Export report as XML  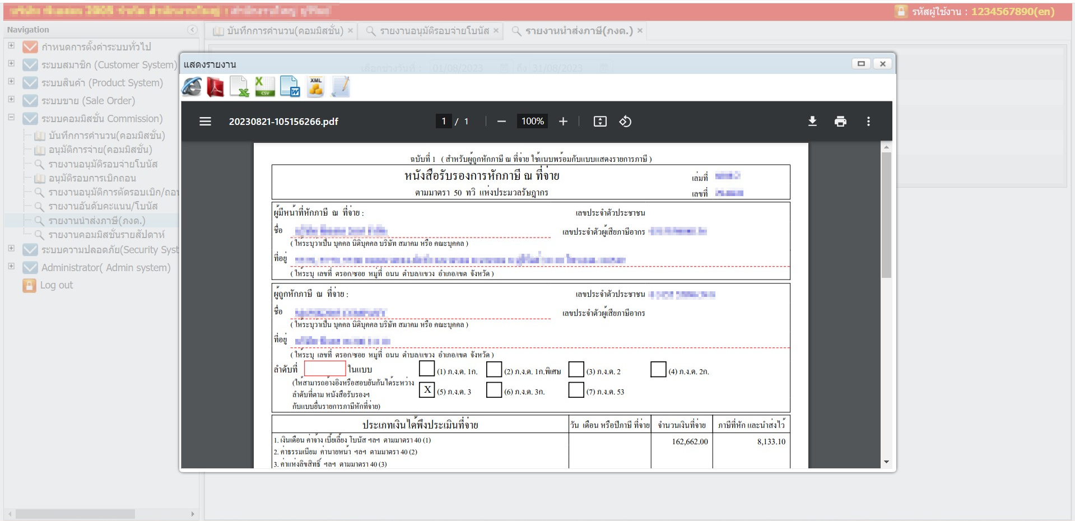pos(315,87)
